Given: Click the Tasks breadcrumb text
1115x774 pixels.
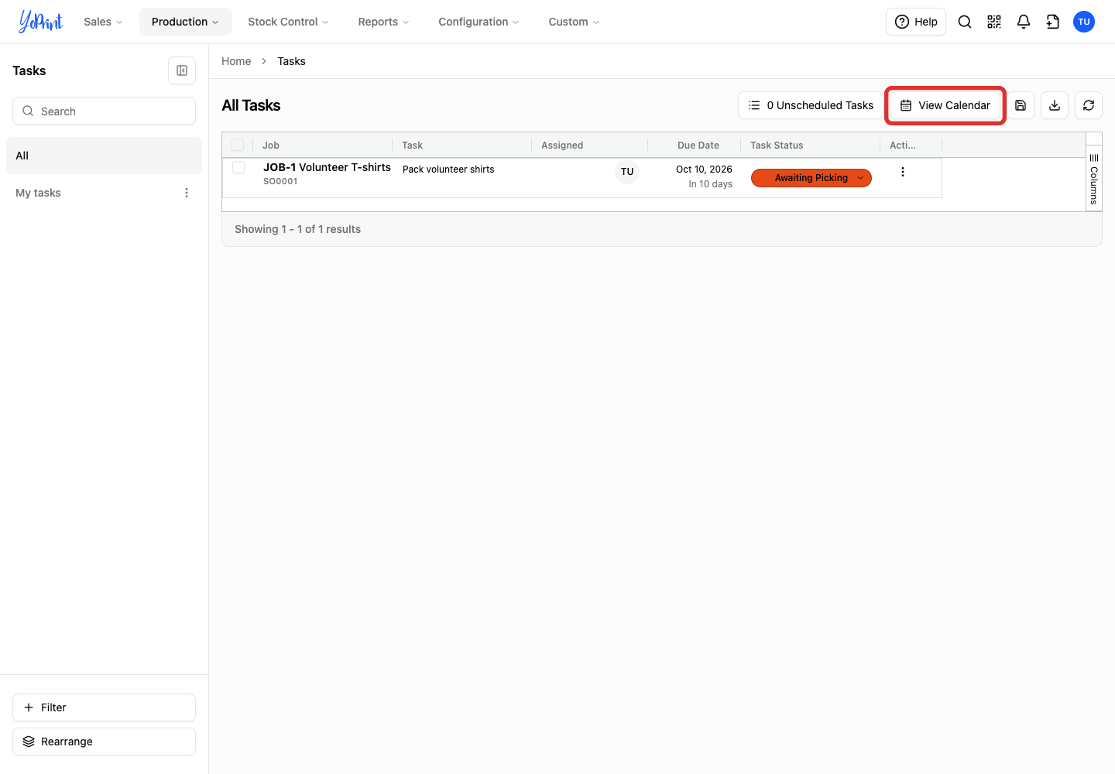Looking at the screenshot, I should click(x=291, y=61).
